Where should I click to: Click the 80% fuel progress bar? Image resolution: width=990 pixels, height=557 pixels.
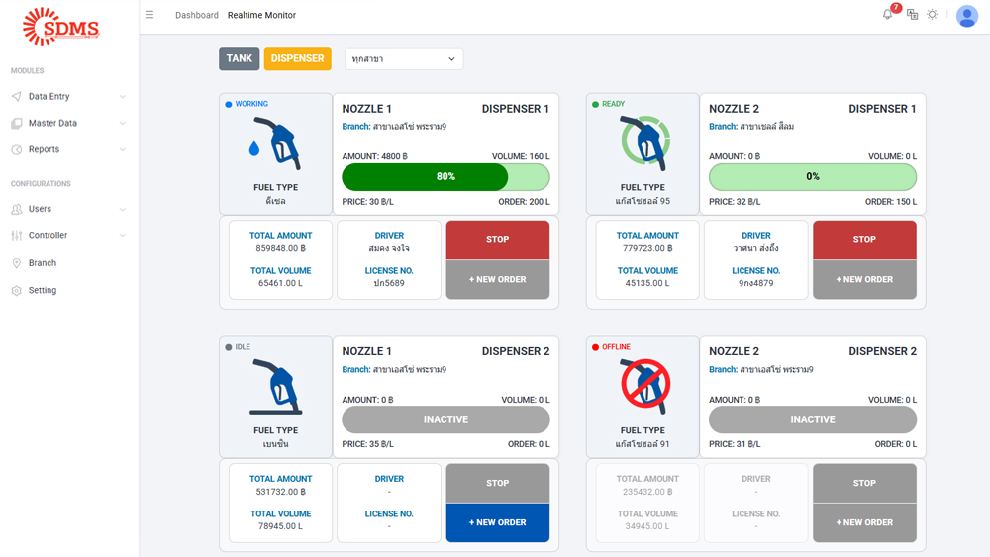click(445, 177)
